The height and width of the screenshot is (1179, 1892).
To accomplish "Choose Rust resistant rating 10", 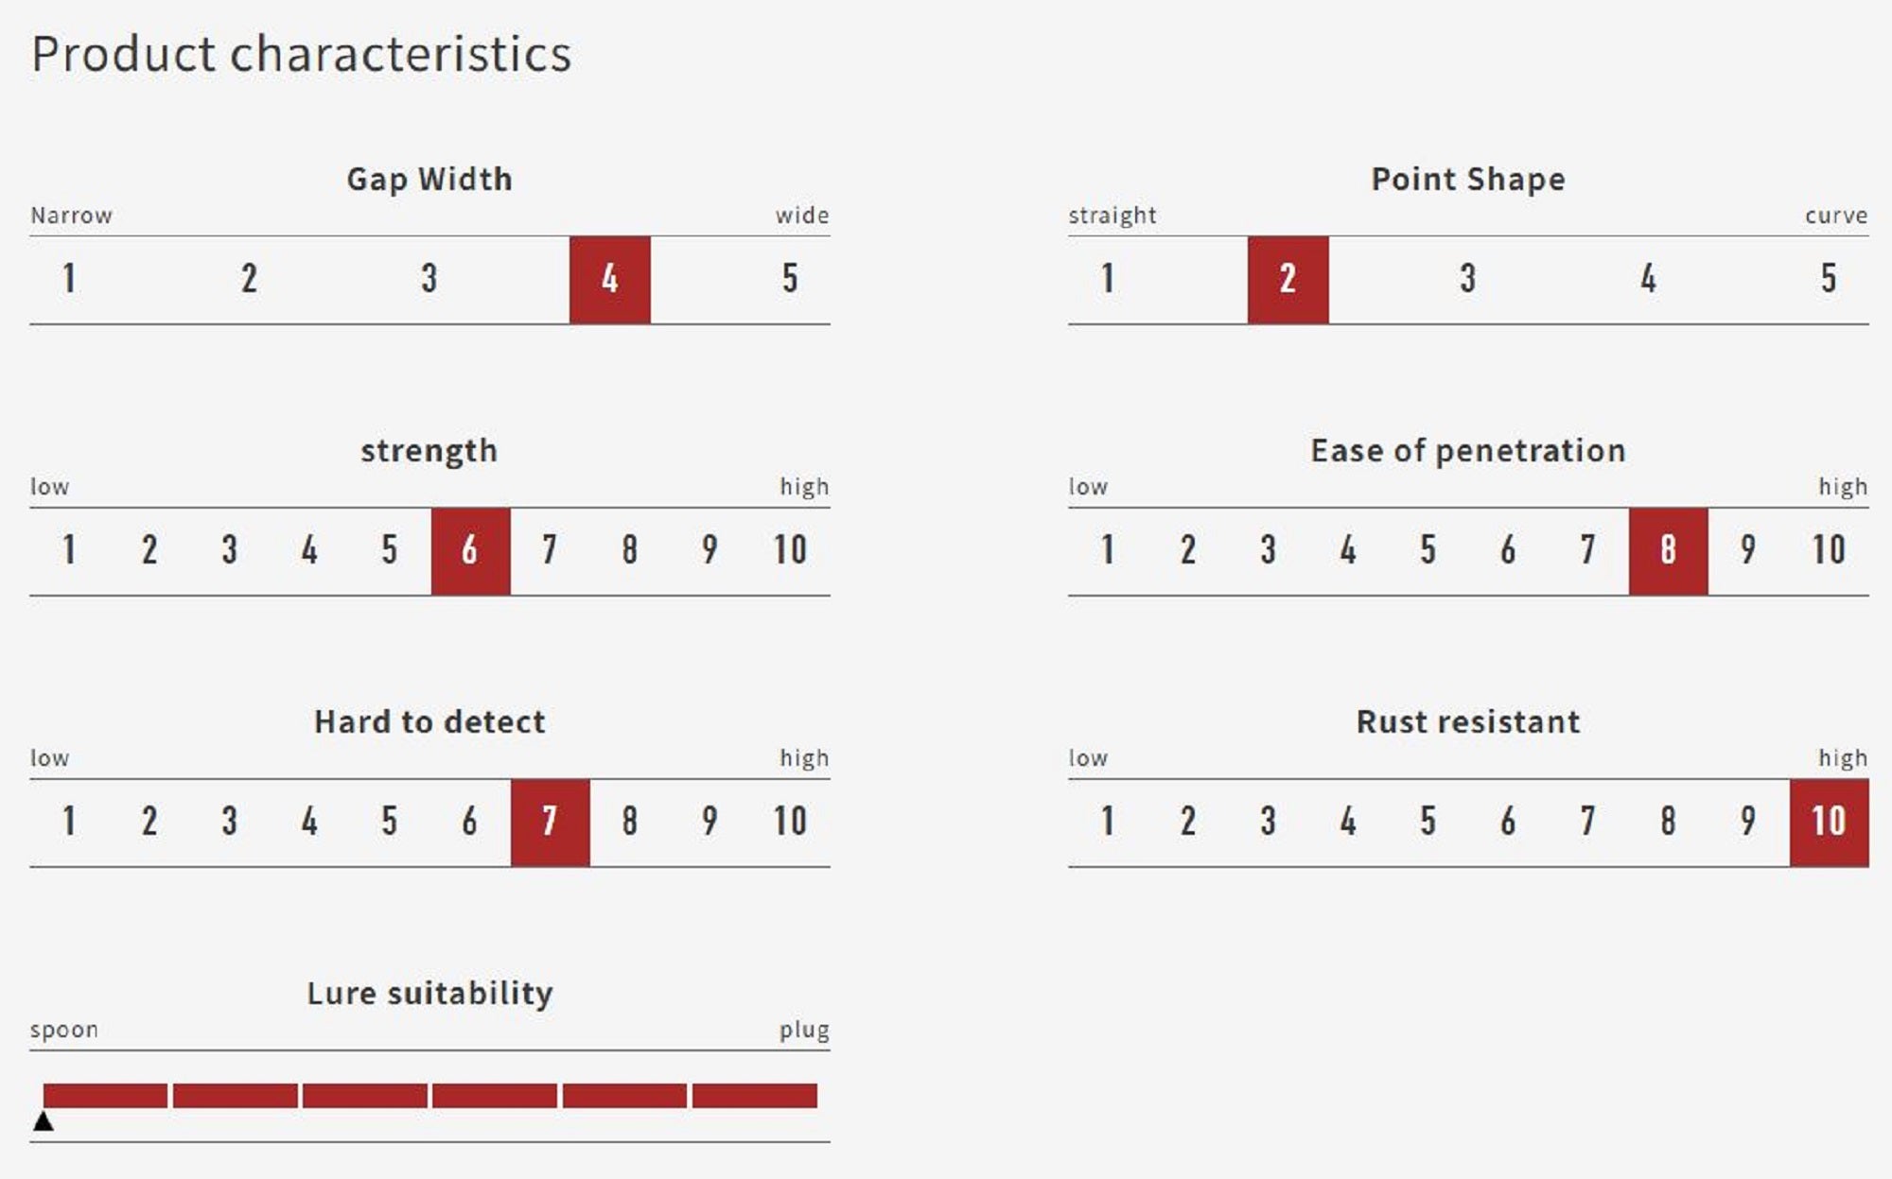I will click(1829, 822).
